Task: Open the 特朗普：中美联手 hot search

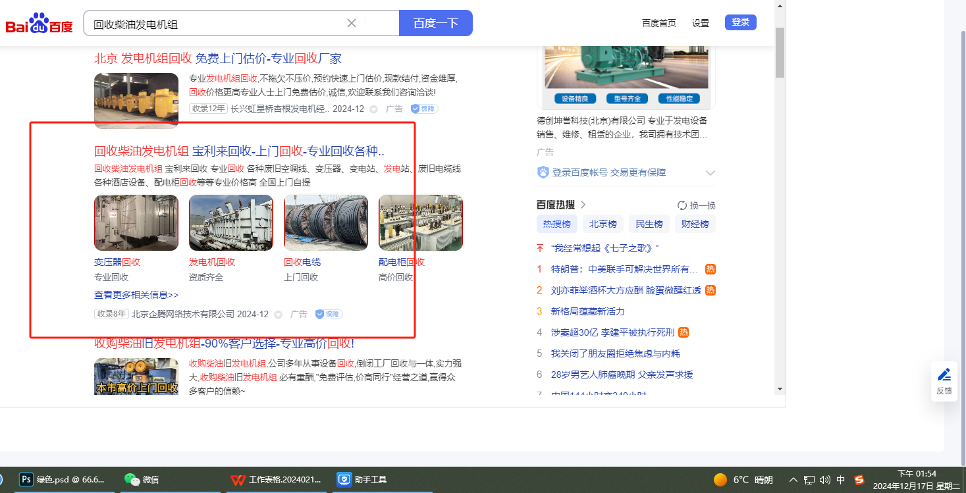Action: tap(624, 269)
